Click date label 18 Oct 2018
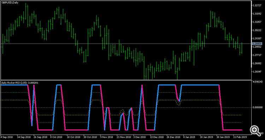 (x=74, y=137)
